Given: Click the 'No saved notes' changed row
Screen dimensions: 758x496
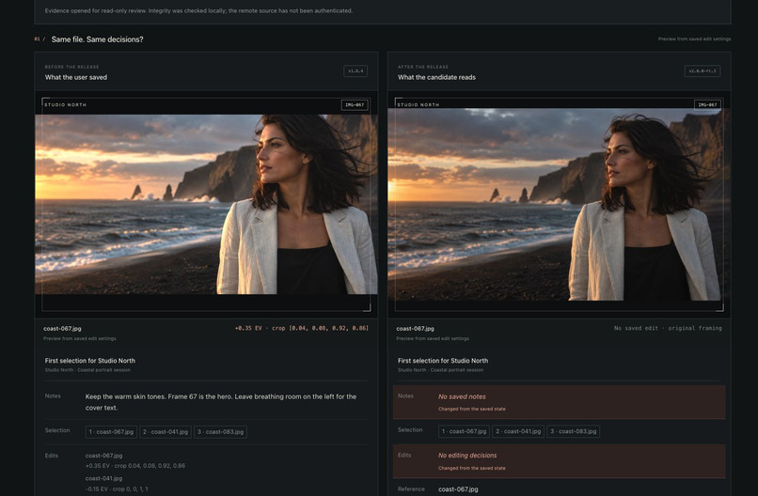Looking at the screenshot, I should pos(559,402).
